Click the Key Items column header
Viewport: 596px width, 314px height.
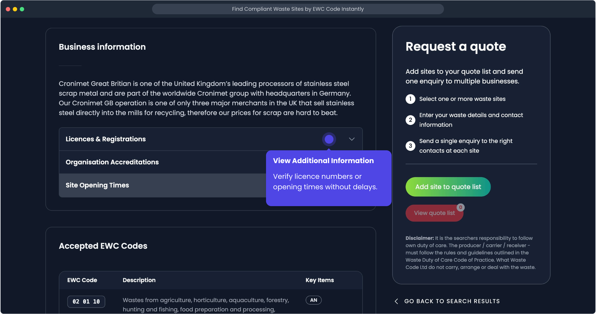click(320, 280)
